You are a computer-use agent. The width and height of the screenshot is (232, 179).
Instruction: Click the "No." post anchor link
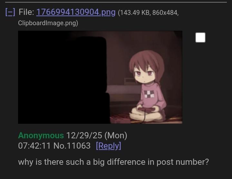60,146
